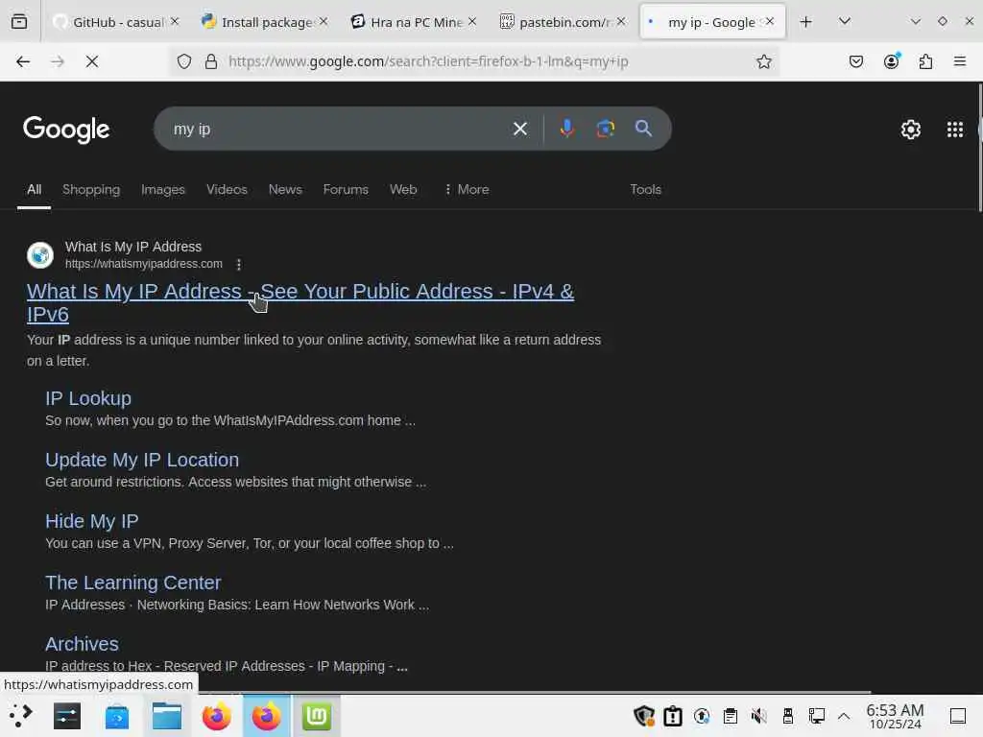Screen dimensions: 983x737
Task: Open the Hide My IP link
Action: 91,521
